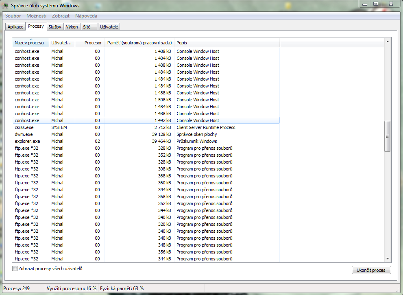Open the Nápověda menu
Viewport: 403px width, 295px height.
[x=86, y=16]
